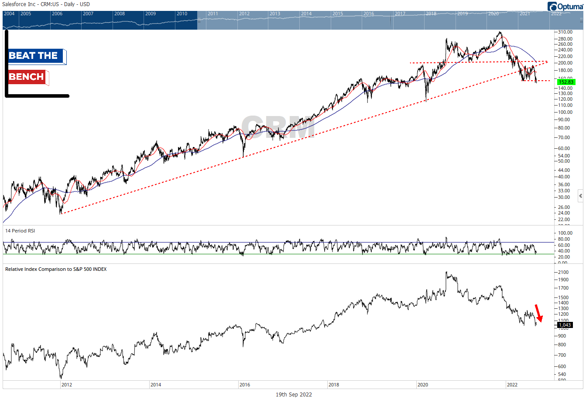Click 33.00 on the price scale
The height and width of the screenshot is (403, 586).
564,191
